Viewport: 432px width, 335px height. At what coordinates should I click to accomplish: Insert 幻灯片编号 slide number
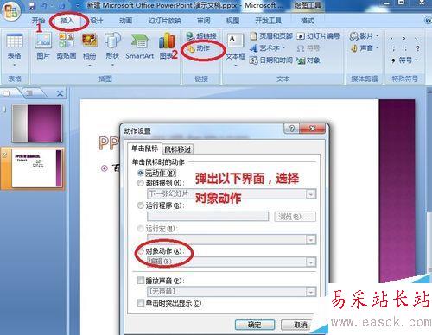(319, 36)
